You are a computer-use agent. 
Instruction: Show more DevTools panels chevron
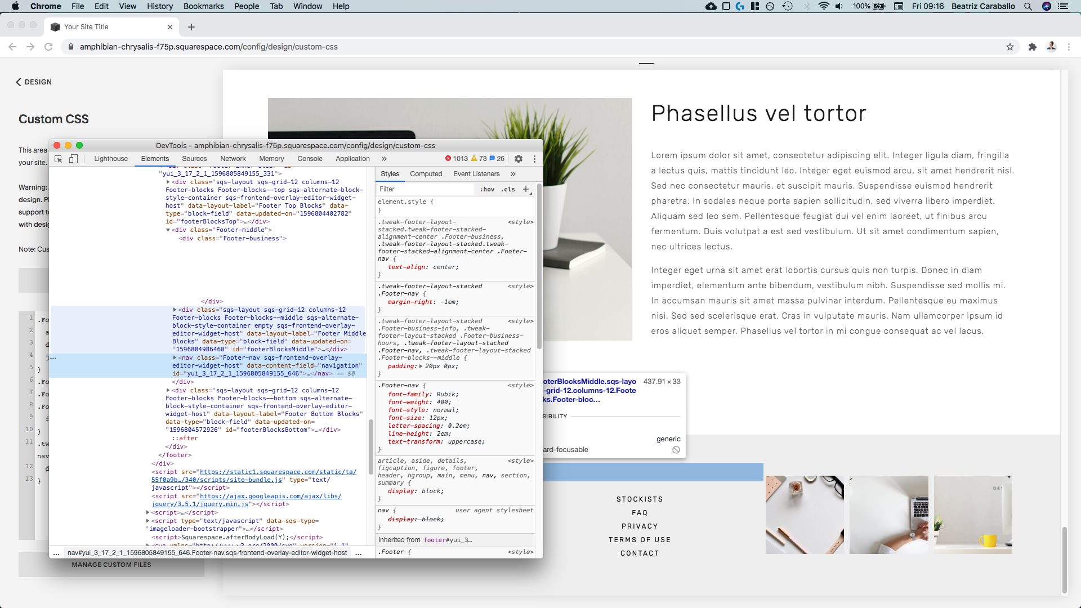pyautogui.click(x=384, y=159)
